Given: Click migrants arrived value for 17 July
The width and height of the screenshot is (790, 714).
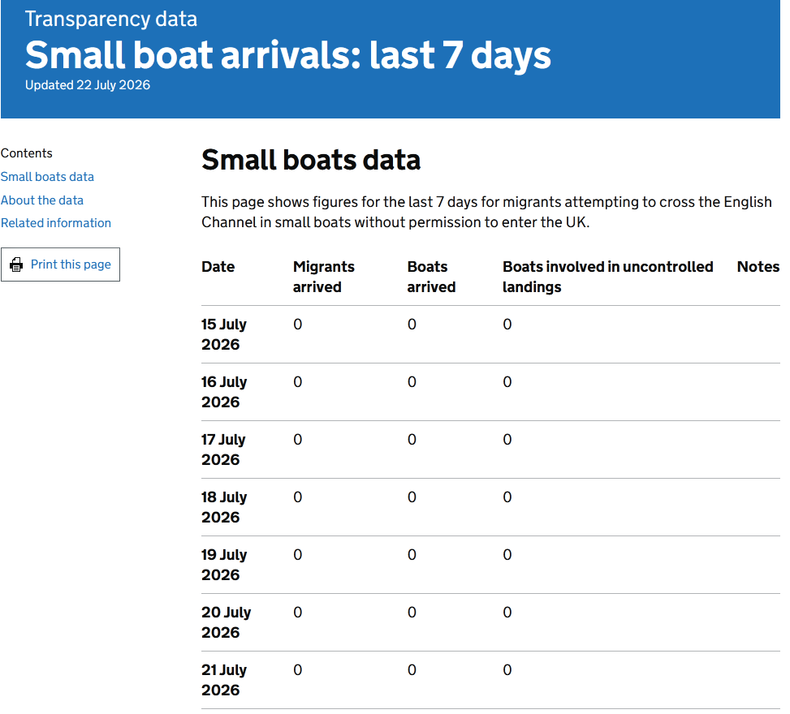Looking at the screenshot, I should pos(298,440).
